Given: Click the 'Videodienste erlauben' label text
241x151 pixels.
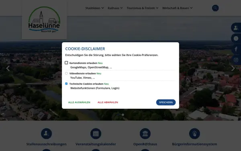Looking at the screenshot, I should pos(82,74).
